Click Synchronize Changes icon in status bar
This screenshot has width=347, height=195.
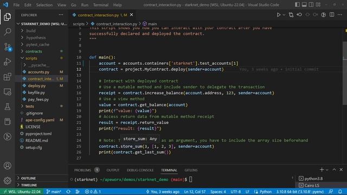click(68, 192)
